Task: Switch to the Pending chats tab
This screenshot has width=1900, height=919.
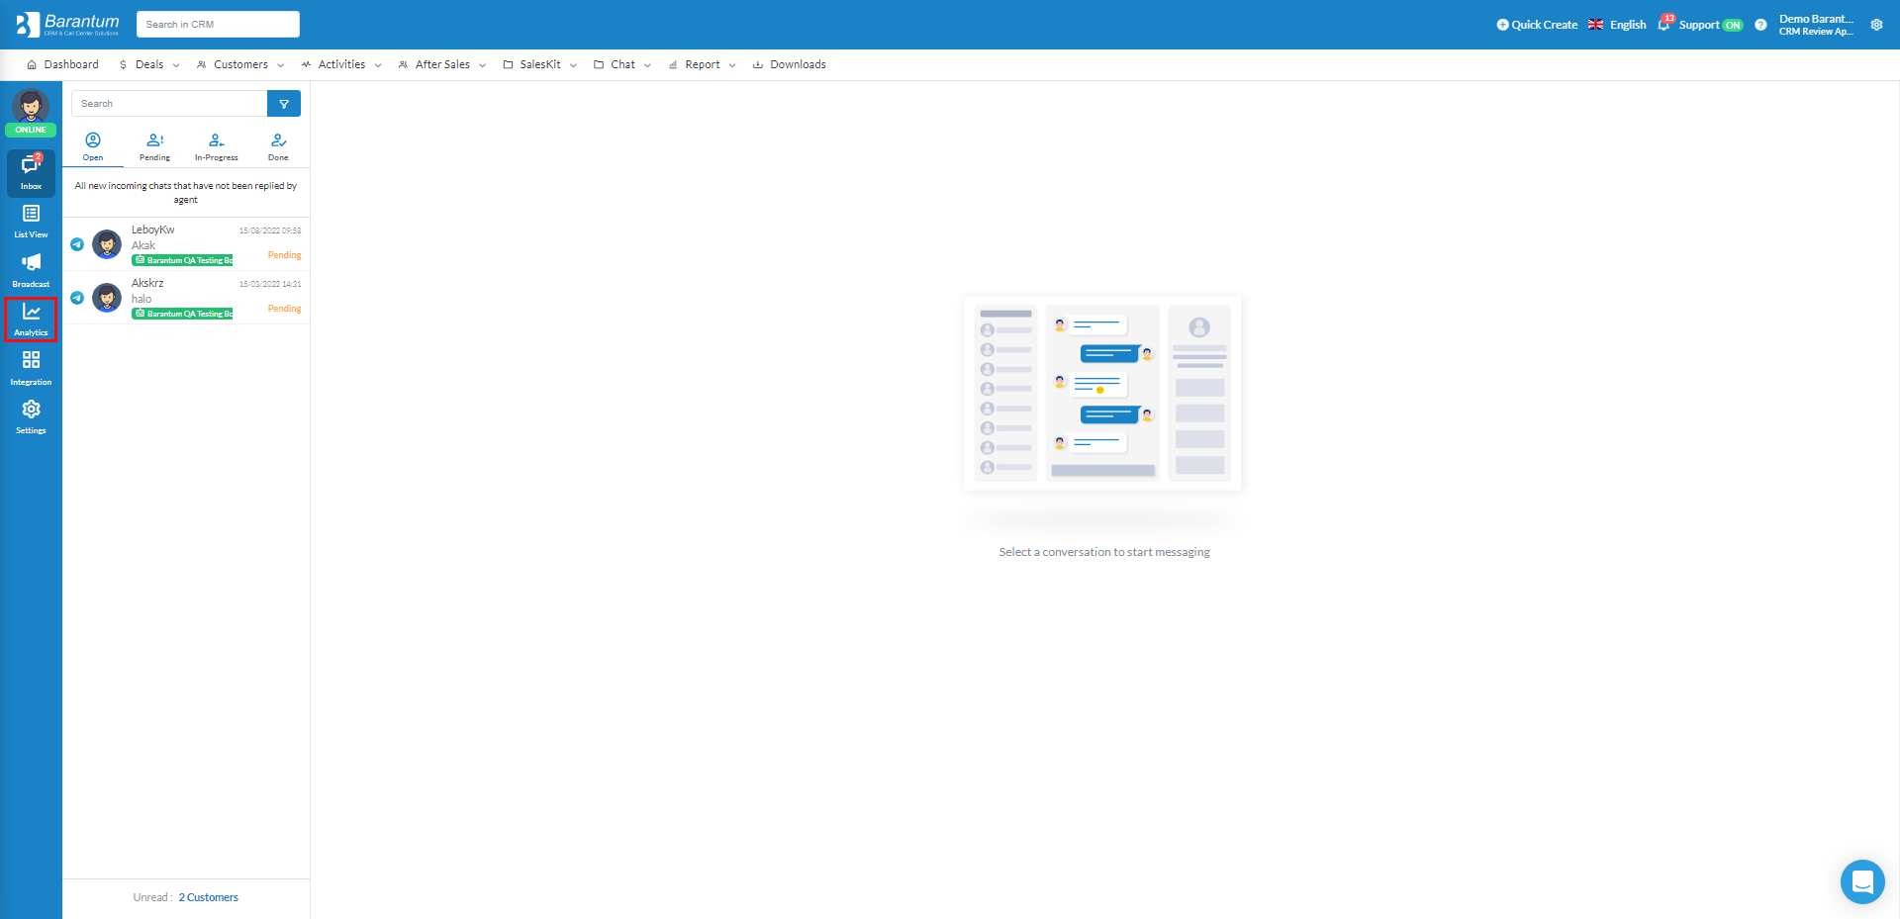Action: [x=154, y=146]
